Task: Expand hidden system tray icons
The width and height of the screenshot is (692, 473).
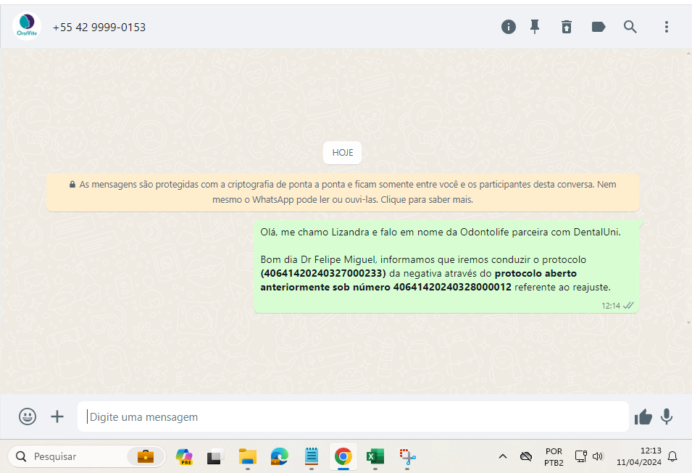Action: 503,456
